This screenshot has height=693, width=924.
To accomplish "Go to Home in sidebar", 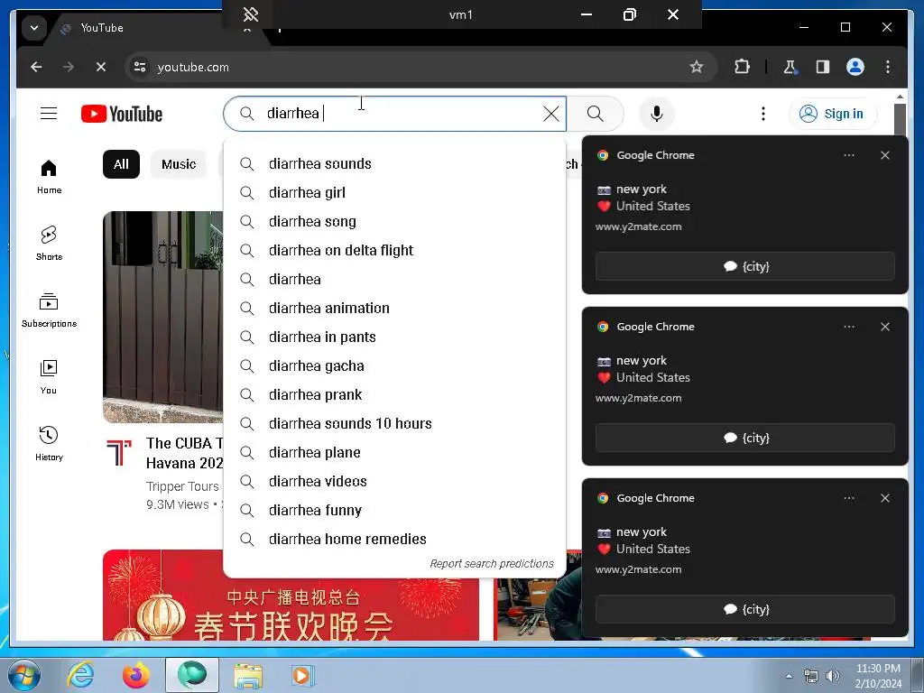I will tap(49, 177).
